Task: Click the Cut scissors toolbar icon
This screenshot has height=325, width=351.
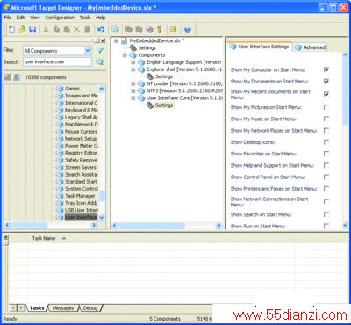Action: click(x=46, y=30)
